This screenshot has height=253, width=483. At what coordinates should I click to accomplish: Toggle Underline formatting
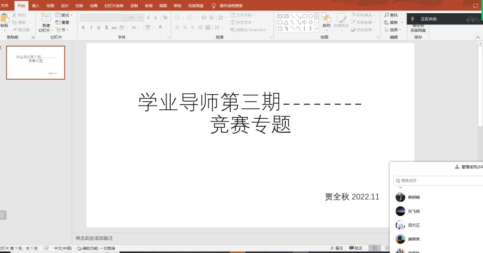coord(99,27)
